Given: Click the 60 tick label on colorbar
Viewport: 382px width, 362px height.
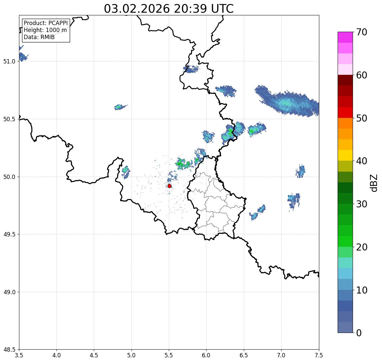Looking at the screenshot, I should pos(362,75).
